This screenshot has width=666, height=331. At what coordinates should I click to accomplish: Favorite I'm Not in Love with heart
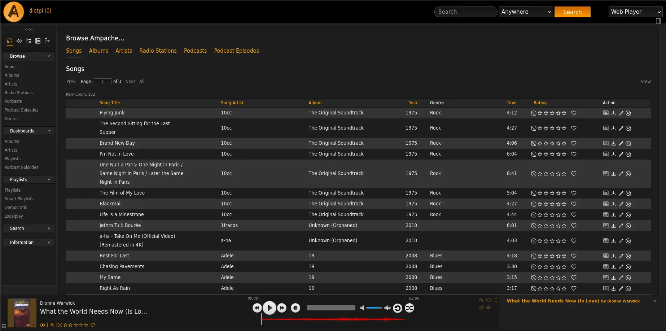click(x=574, y=154)
